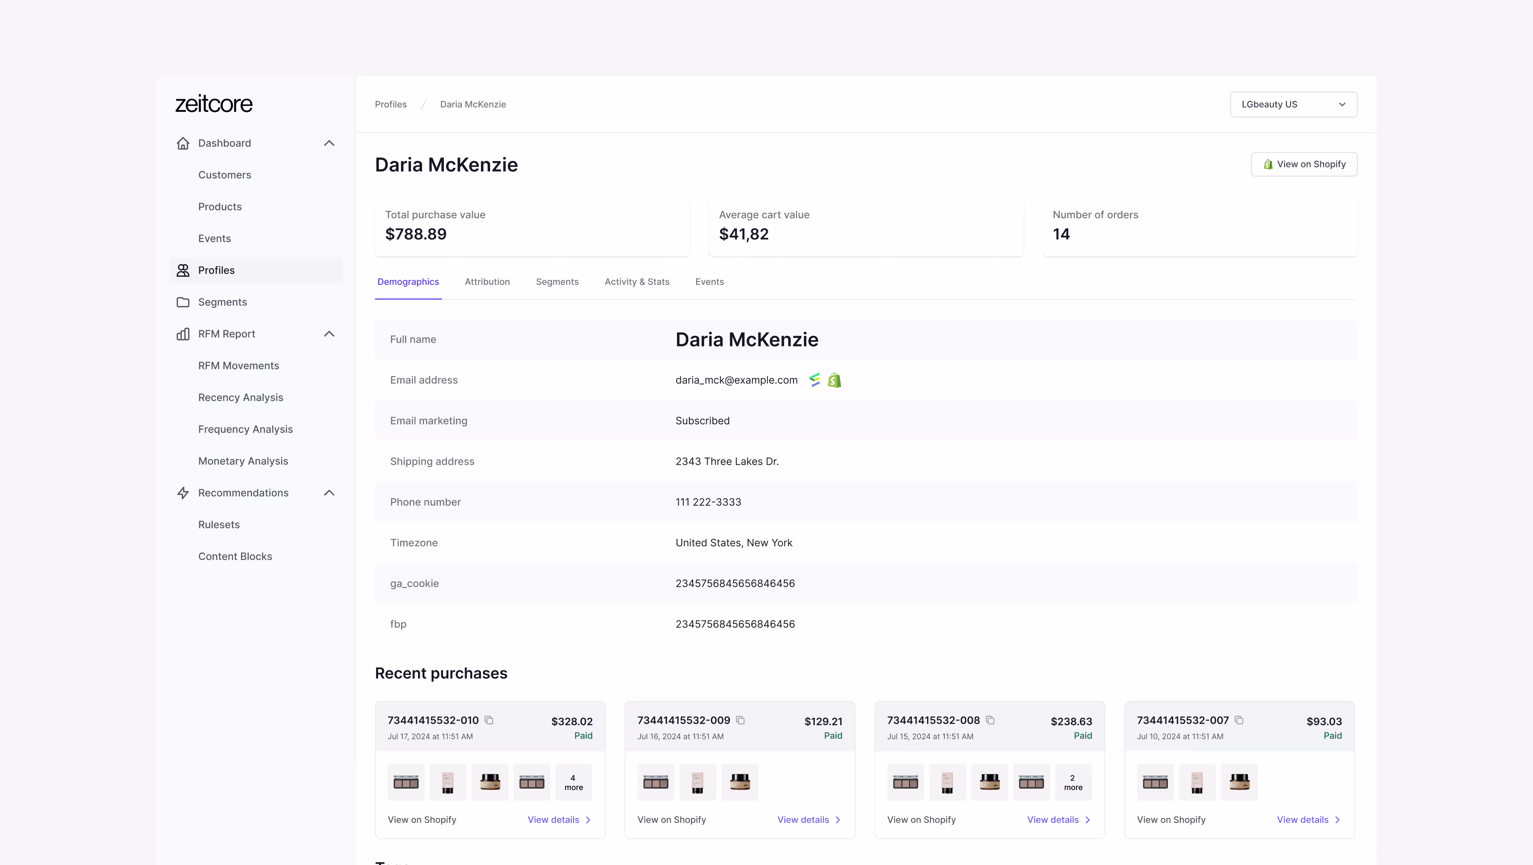Collapse the Recommendations section

click(329, 492)
